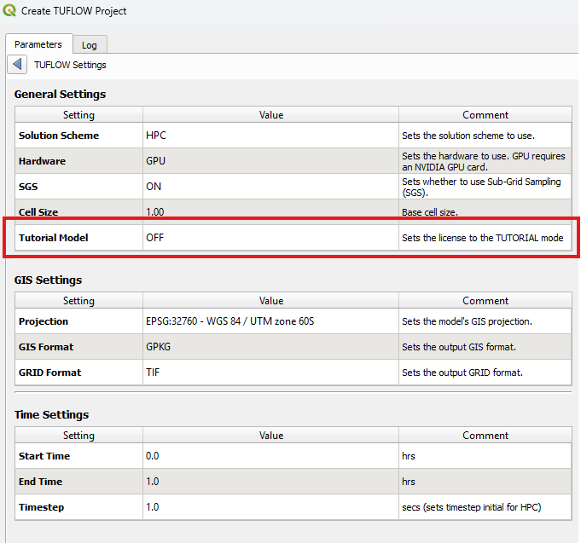Click the Comment column header in Time Settings

pyautogui.click(x=485, y=436)
